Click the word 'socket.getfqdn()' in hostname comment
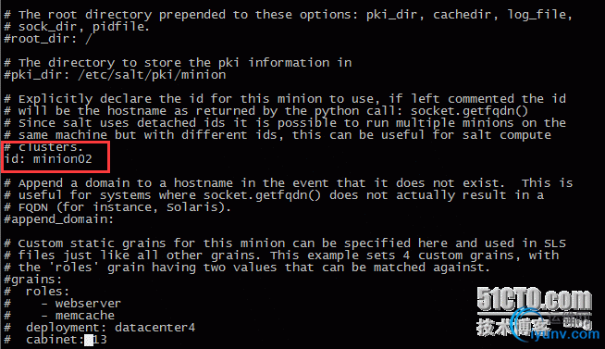 click(469, 111)
